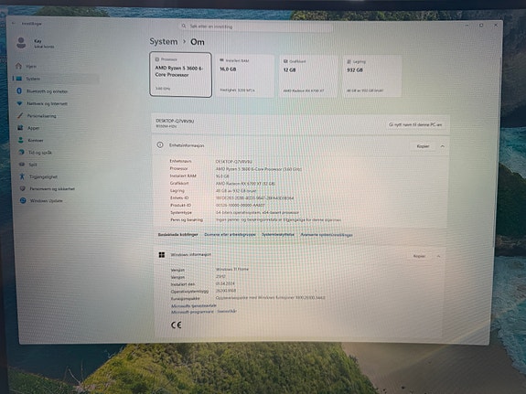
Task: Open Avanserte systeminnstillinger link
Action: pos(327,235)
